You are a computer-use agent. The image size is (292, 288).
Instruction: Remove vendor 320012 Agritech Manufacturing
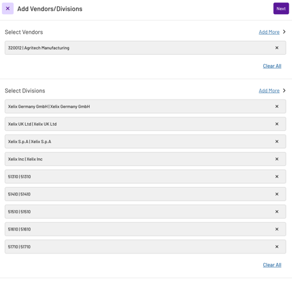point(277,48)
